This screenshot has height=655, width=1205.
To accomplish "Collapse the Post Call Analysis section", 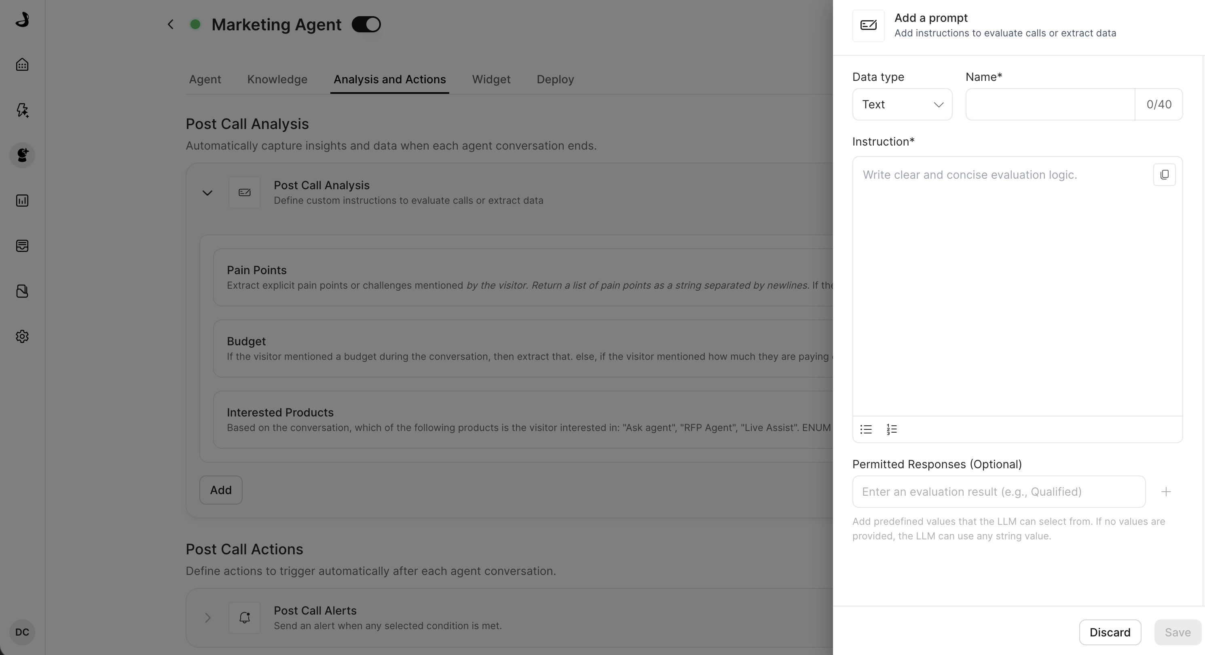I will click(x=207, y=193).
